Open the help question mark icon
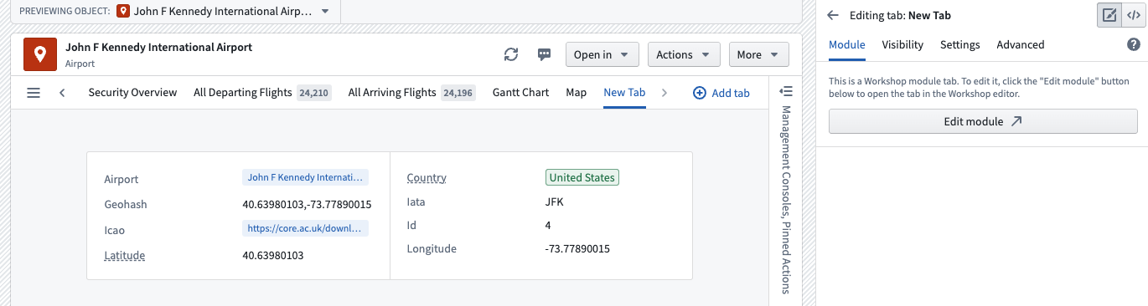 1133,45
